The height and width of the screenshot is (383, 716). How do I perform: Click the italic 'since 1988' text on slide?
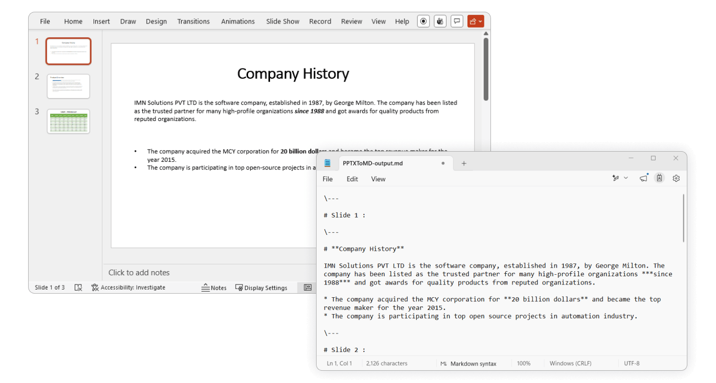[309, 111]
